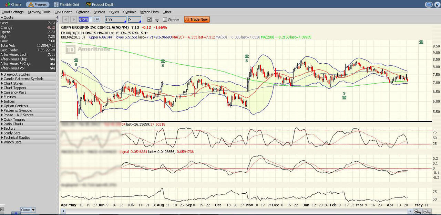Click the dollar sign marker near May
Viewport: 441px width, 215px height.
pyautogui.click(x=76, y=65)
